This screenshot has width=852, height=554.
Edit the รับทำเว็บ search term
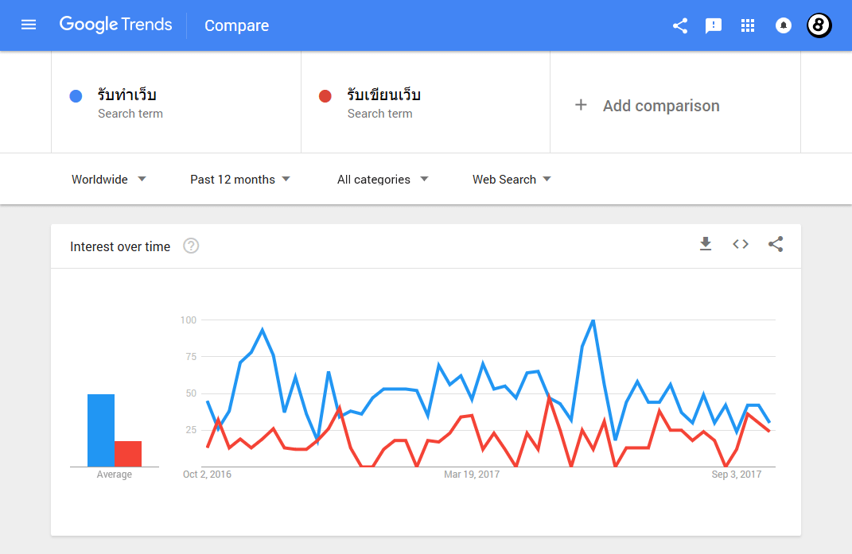point(127,95)
